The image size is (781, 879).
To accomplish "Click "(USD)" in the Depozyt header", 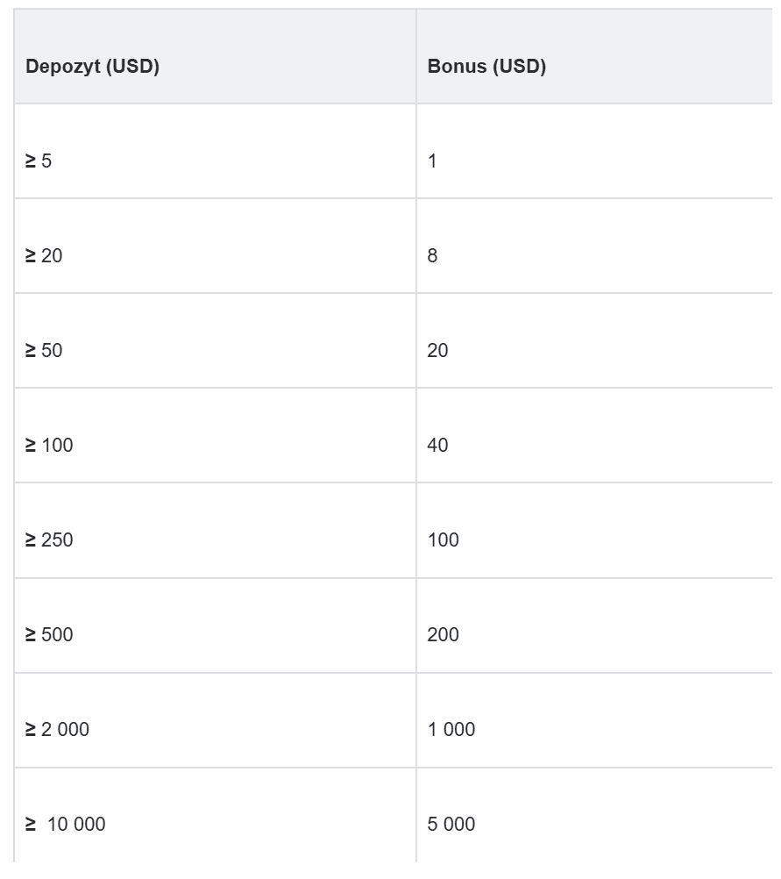I will 132,67.
